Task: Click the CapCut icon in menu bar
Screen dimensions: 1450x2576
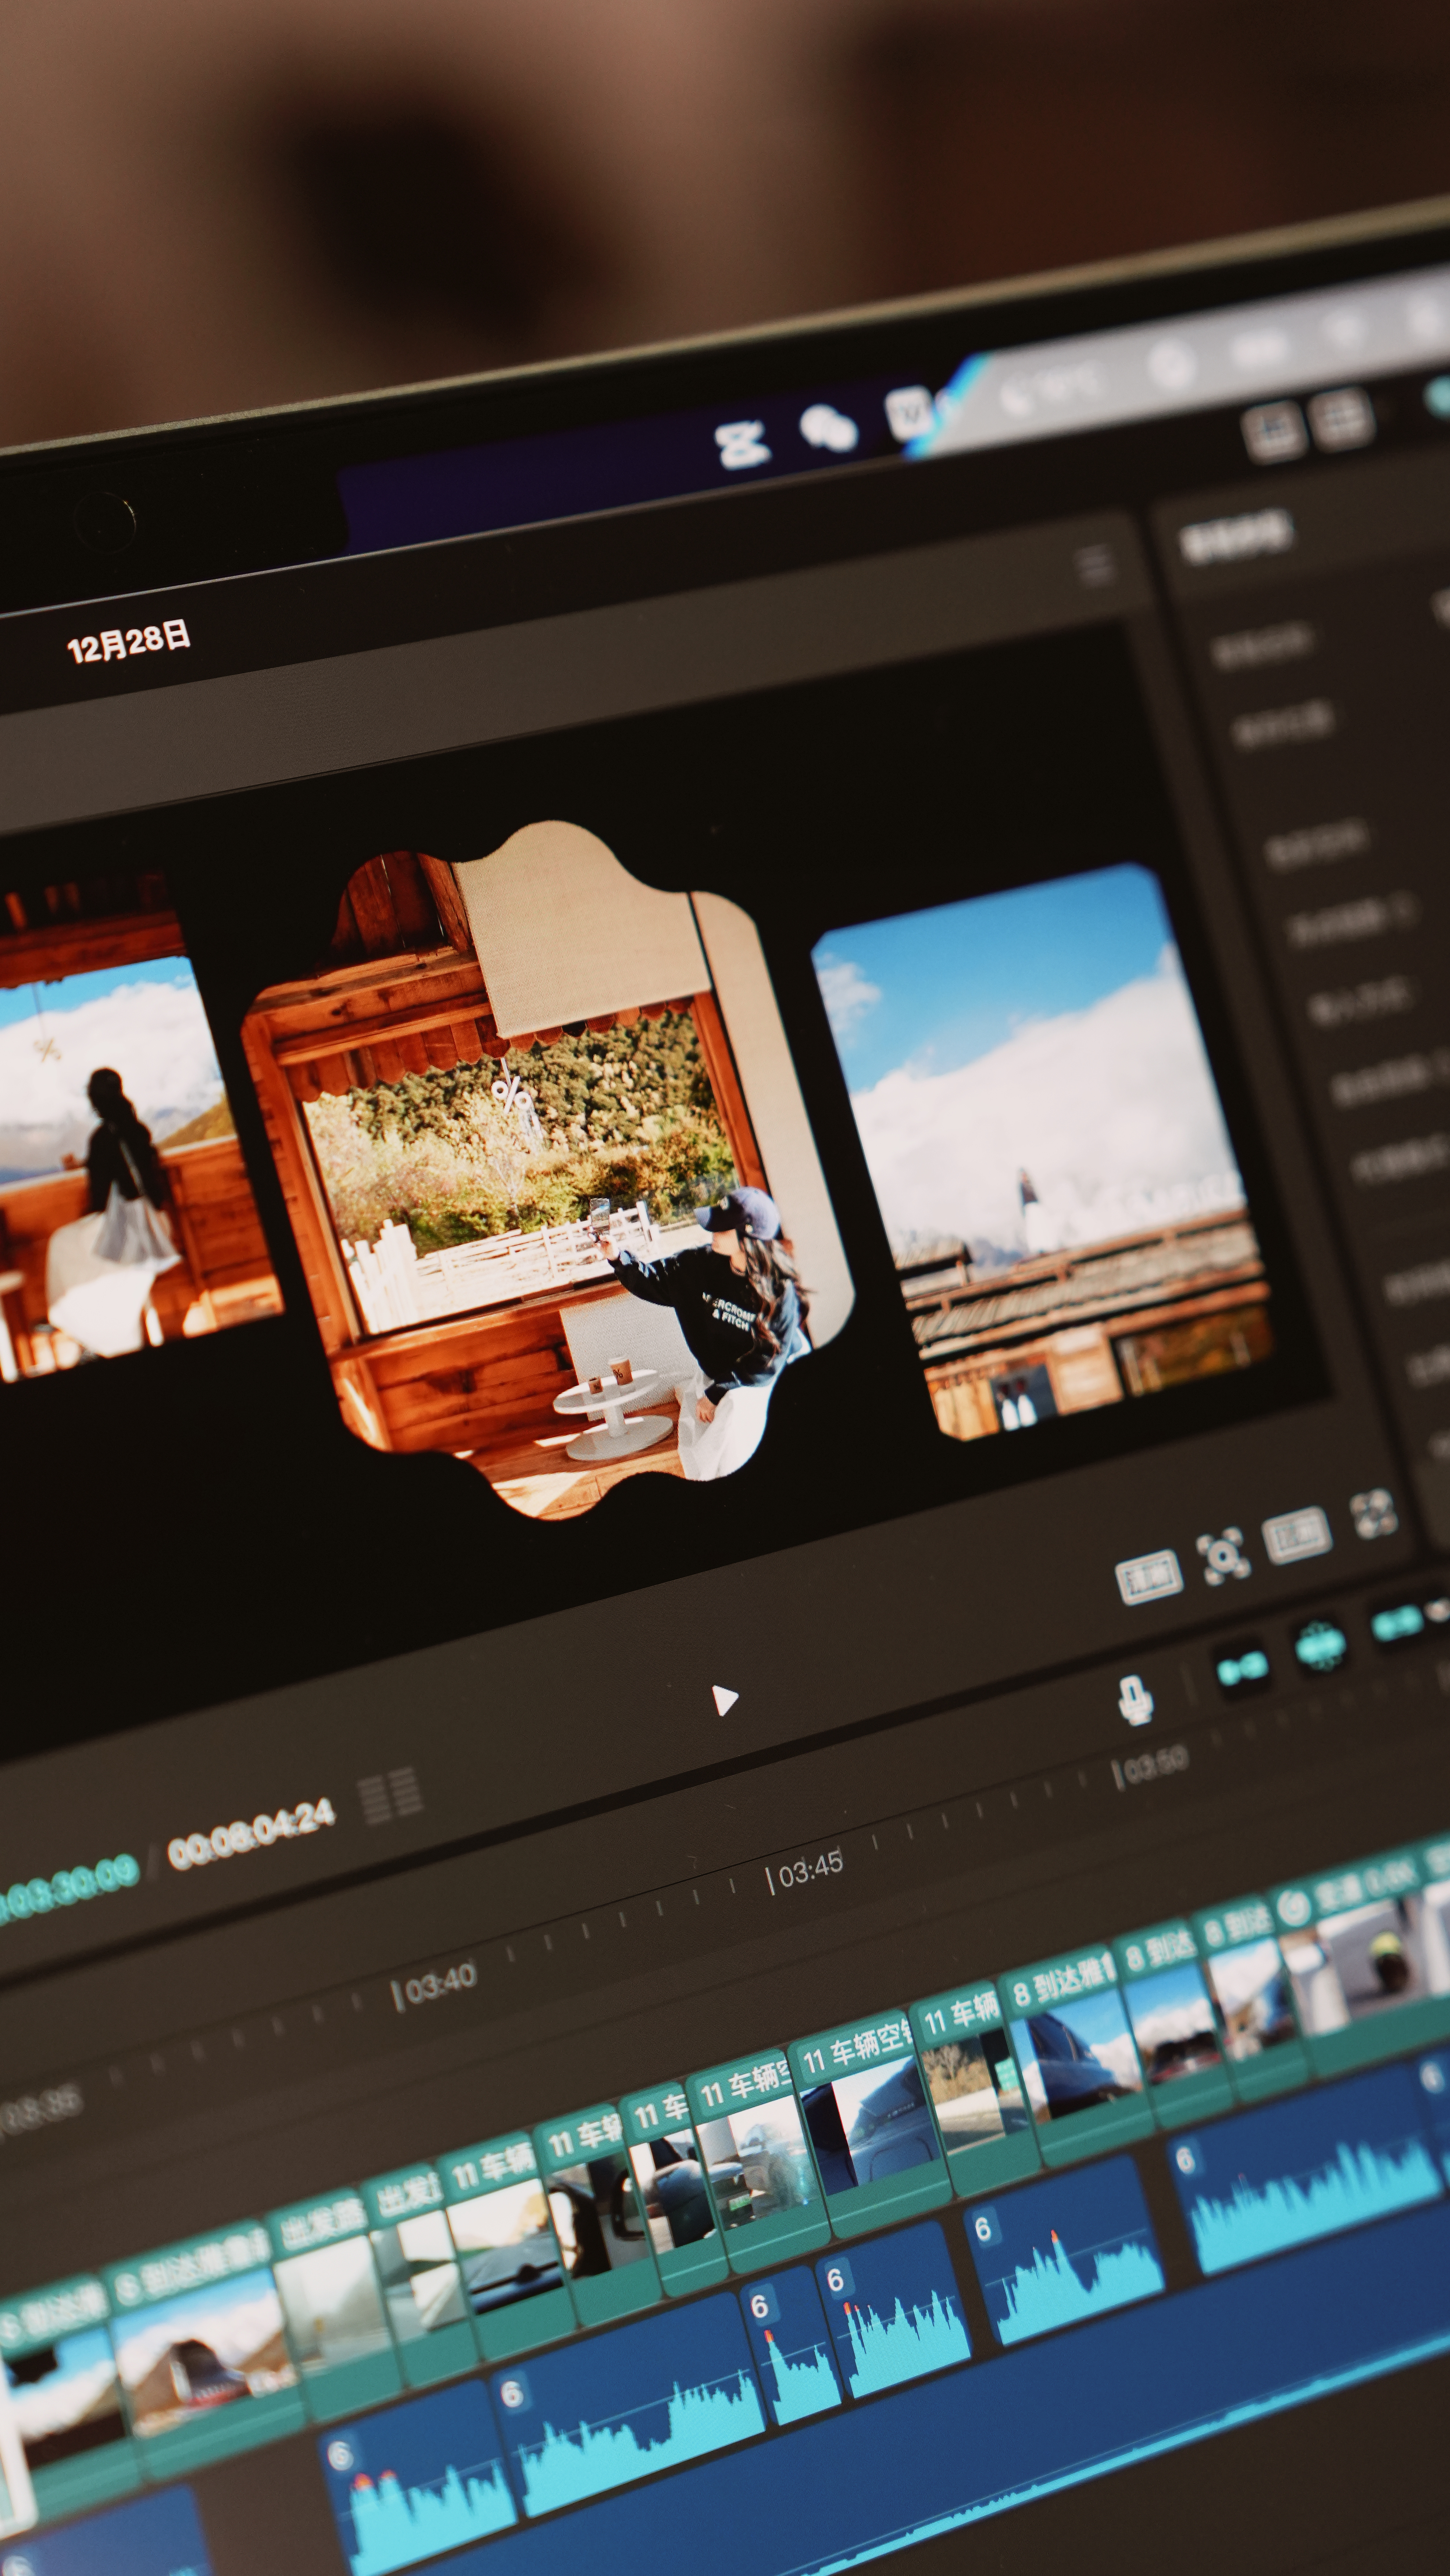Action: click(742, 444)
